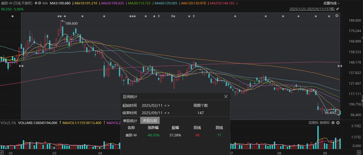The height and width of the screenshot is (155, 363).
Task: Jump timeline to latest with right double-arrow
Action: coord(359,152)
